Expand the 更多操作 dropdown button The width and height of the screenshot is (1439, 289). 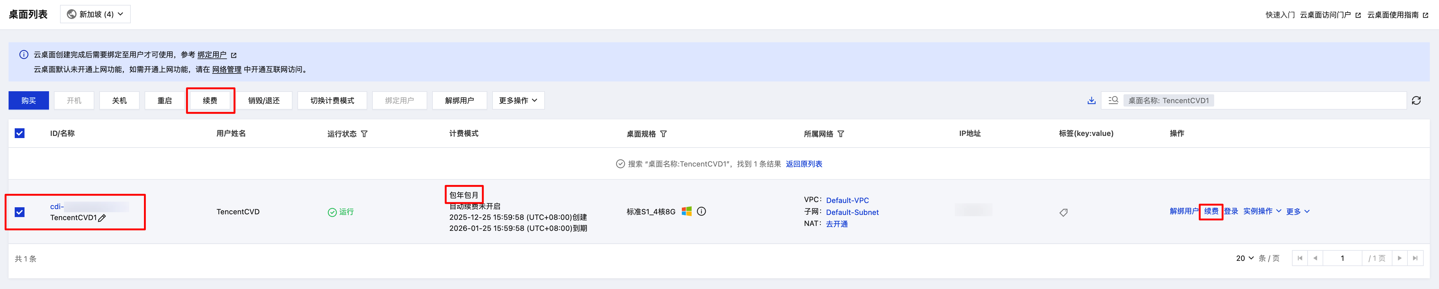tap(518, 100)
